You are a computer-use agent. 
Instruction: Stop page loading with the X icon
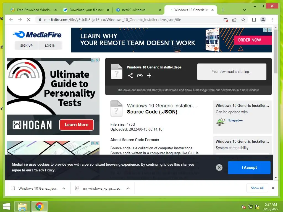[x=29, y=20]
